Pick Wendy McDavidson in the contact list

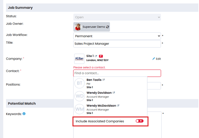click(101, 106)
